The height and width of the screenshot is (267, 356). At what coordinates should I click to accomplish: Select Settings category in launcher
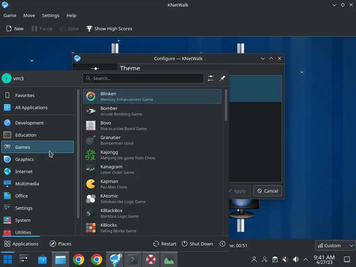pos(38,208)
